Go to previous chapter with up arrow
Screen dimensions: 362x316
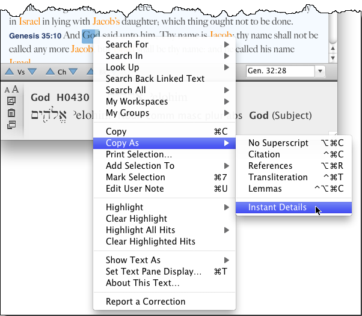(49, 72)
